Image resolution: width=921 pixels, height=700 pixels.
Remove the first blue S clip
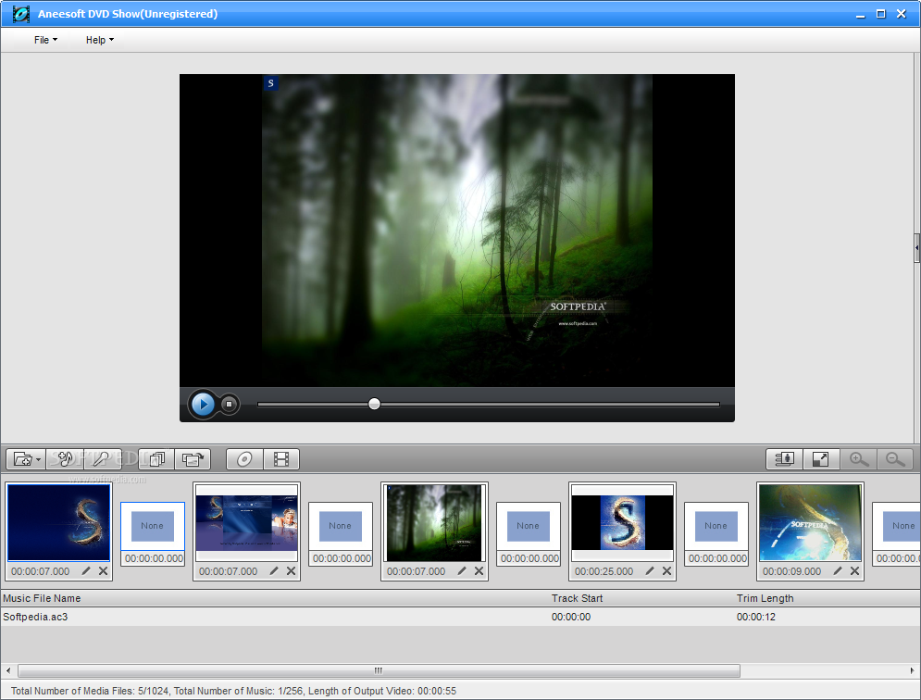(103, 570)
